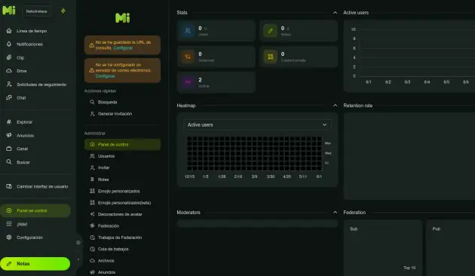Open the ¡Más! grid icon
This screenshot has width=475, height=276.
click(9, 224)
